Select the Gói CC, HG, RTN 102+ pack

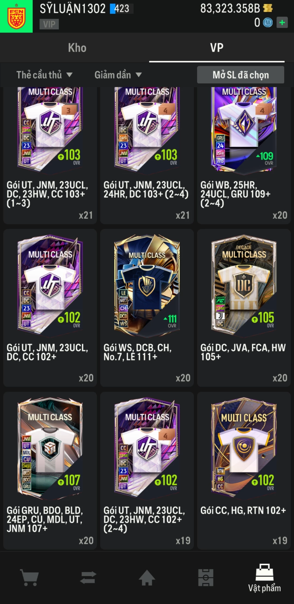244,470
